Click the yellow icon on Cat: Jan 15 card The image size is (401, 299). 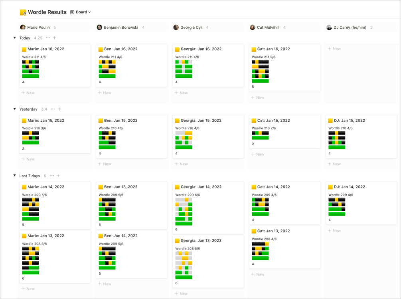[254, 121]
